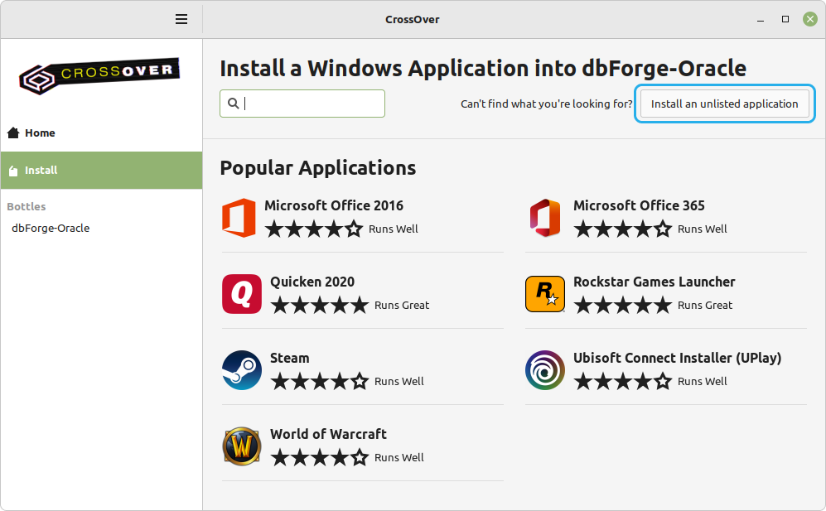Open the dbForge-Oracle bottle
This screenshot has width=826, height=511.
pyautogui.click(x=51, y=228)
